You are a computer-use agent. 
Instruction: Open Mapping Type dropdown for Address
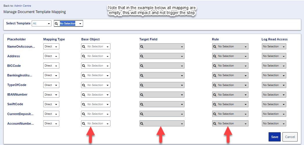(x=51, y=56)
